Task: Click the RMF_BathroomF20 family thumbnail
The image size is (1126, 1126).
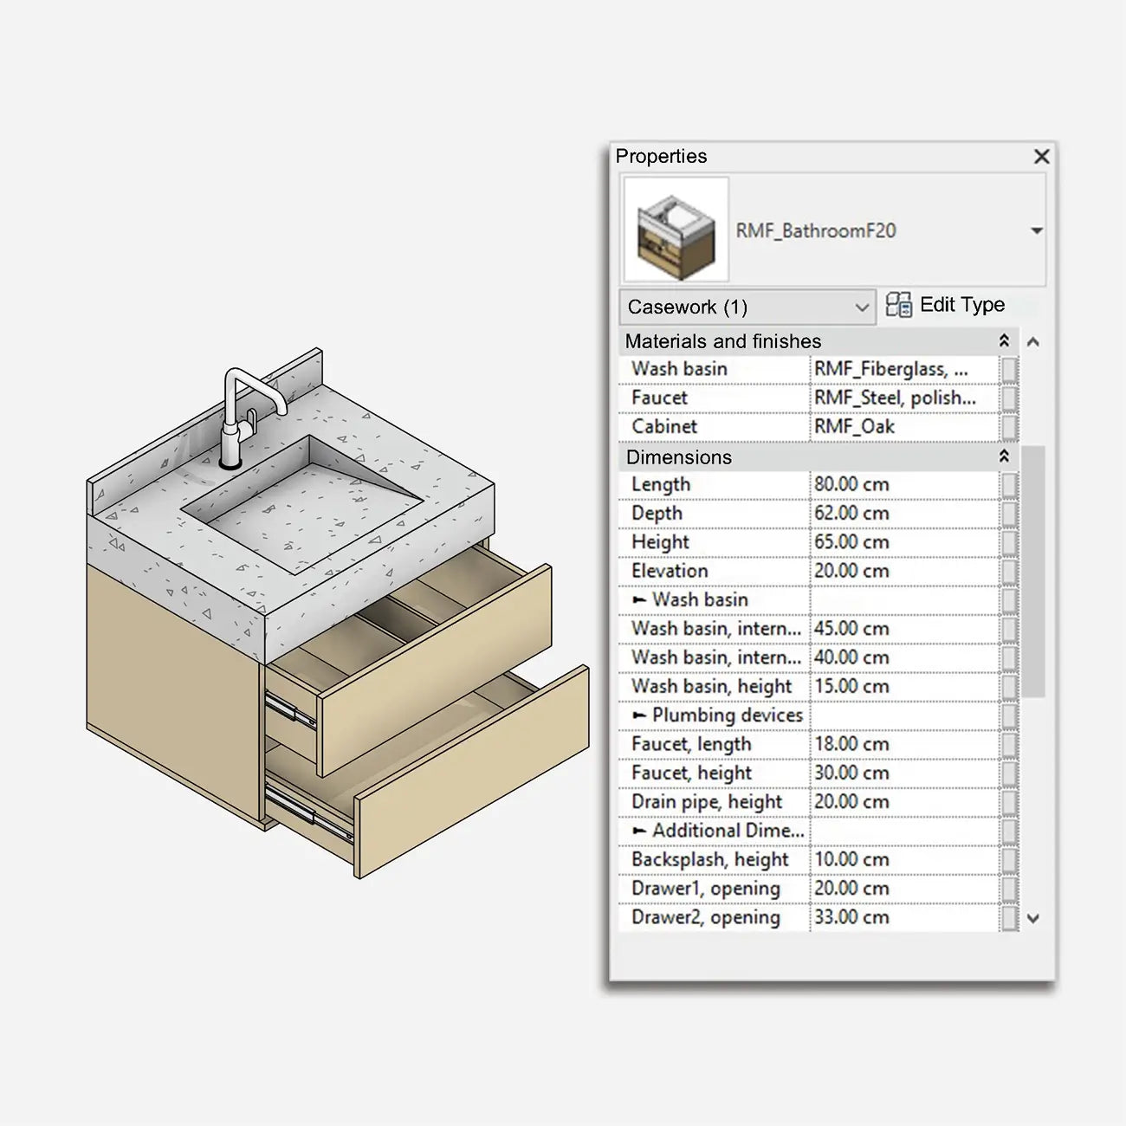Action: (676, 230)
